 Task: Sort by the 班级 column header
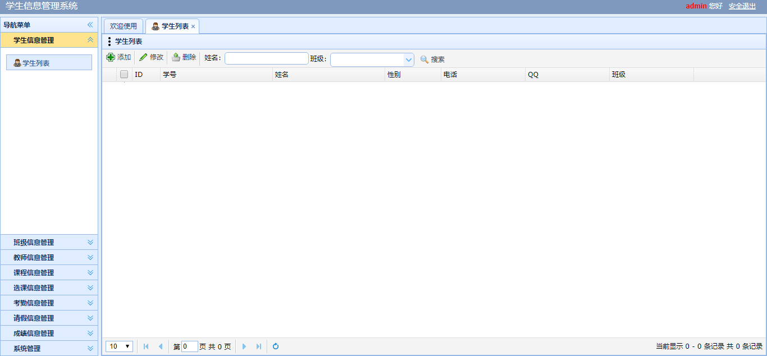pyautogui.click(x=651, y=74)
